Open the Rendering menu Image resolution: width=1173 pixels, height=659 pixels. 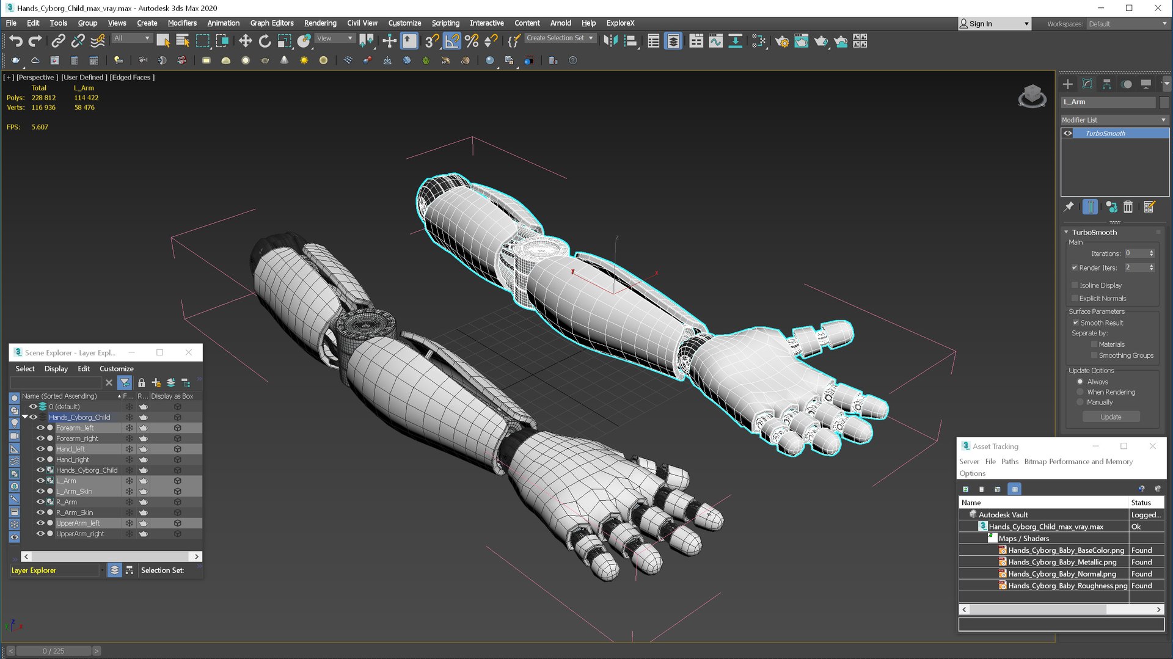[x=320, y=23]
